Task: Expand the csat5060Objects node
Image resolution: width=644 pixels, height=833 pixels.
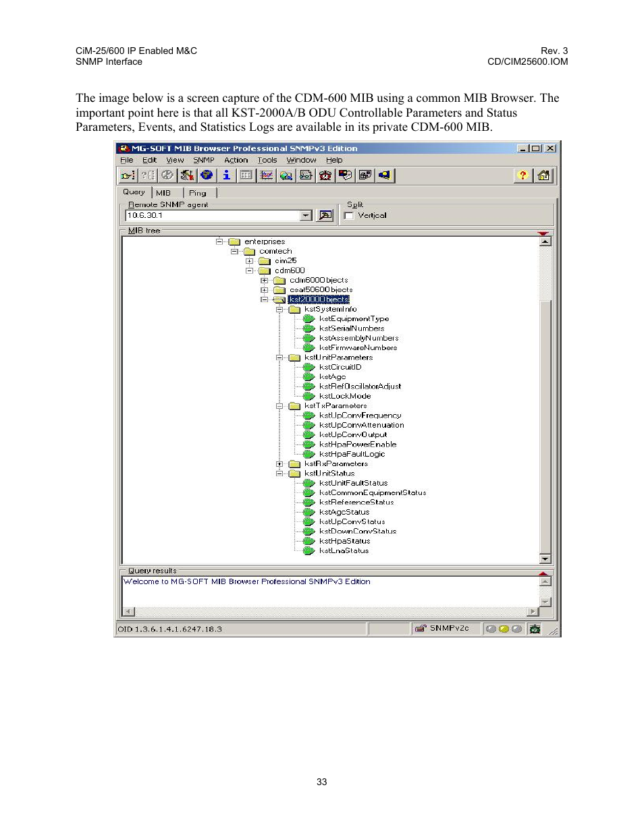Action: pyautogui.click(x=264, y=290)
